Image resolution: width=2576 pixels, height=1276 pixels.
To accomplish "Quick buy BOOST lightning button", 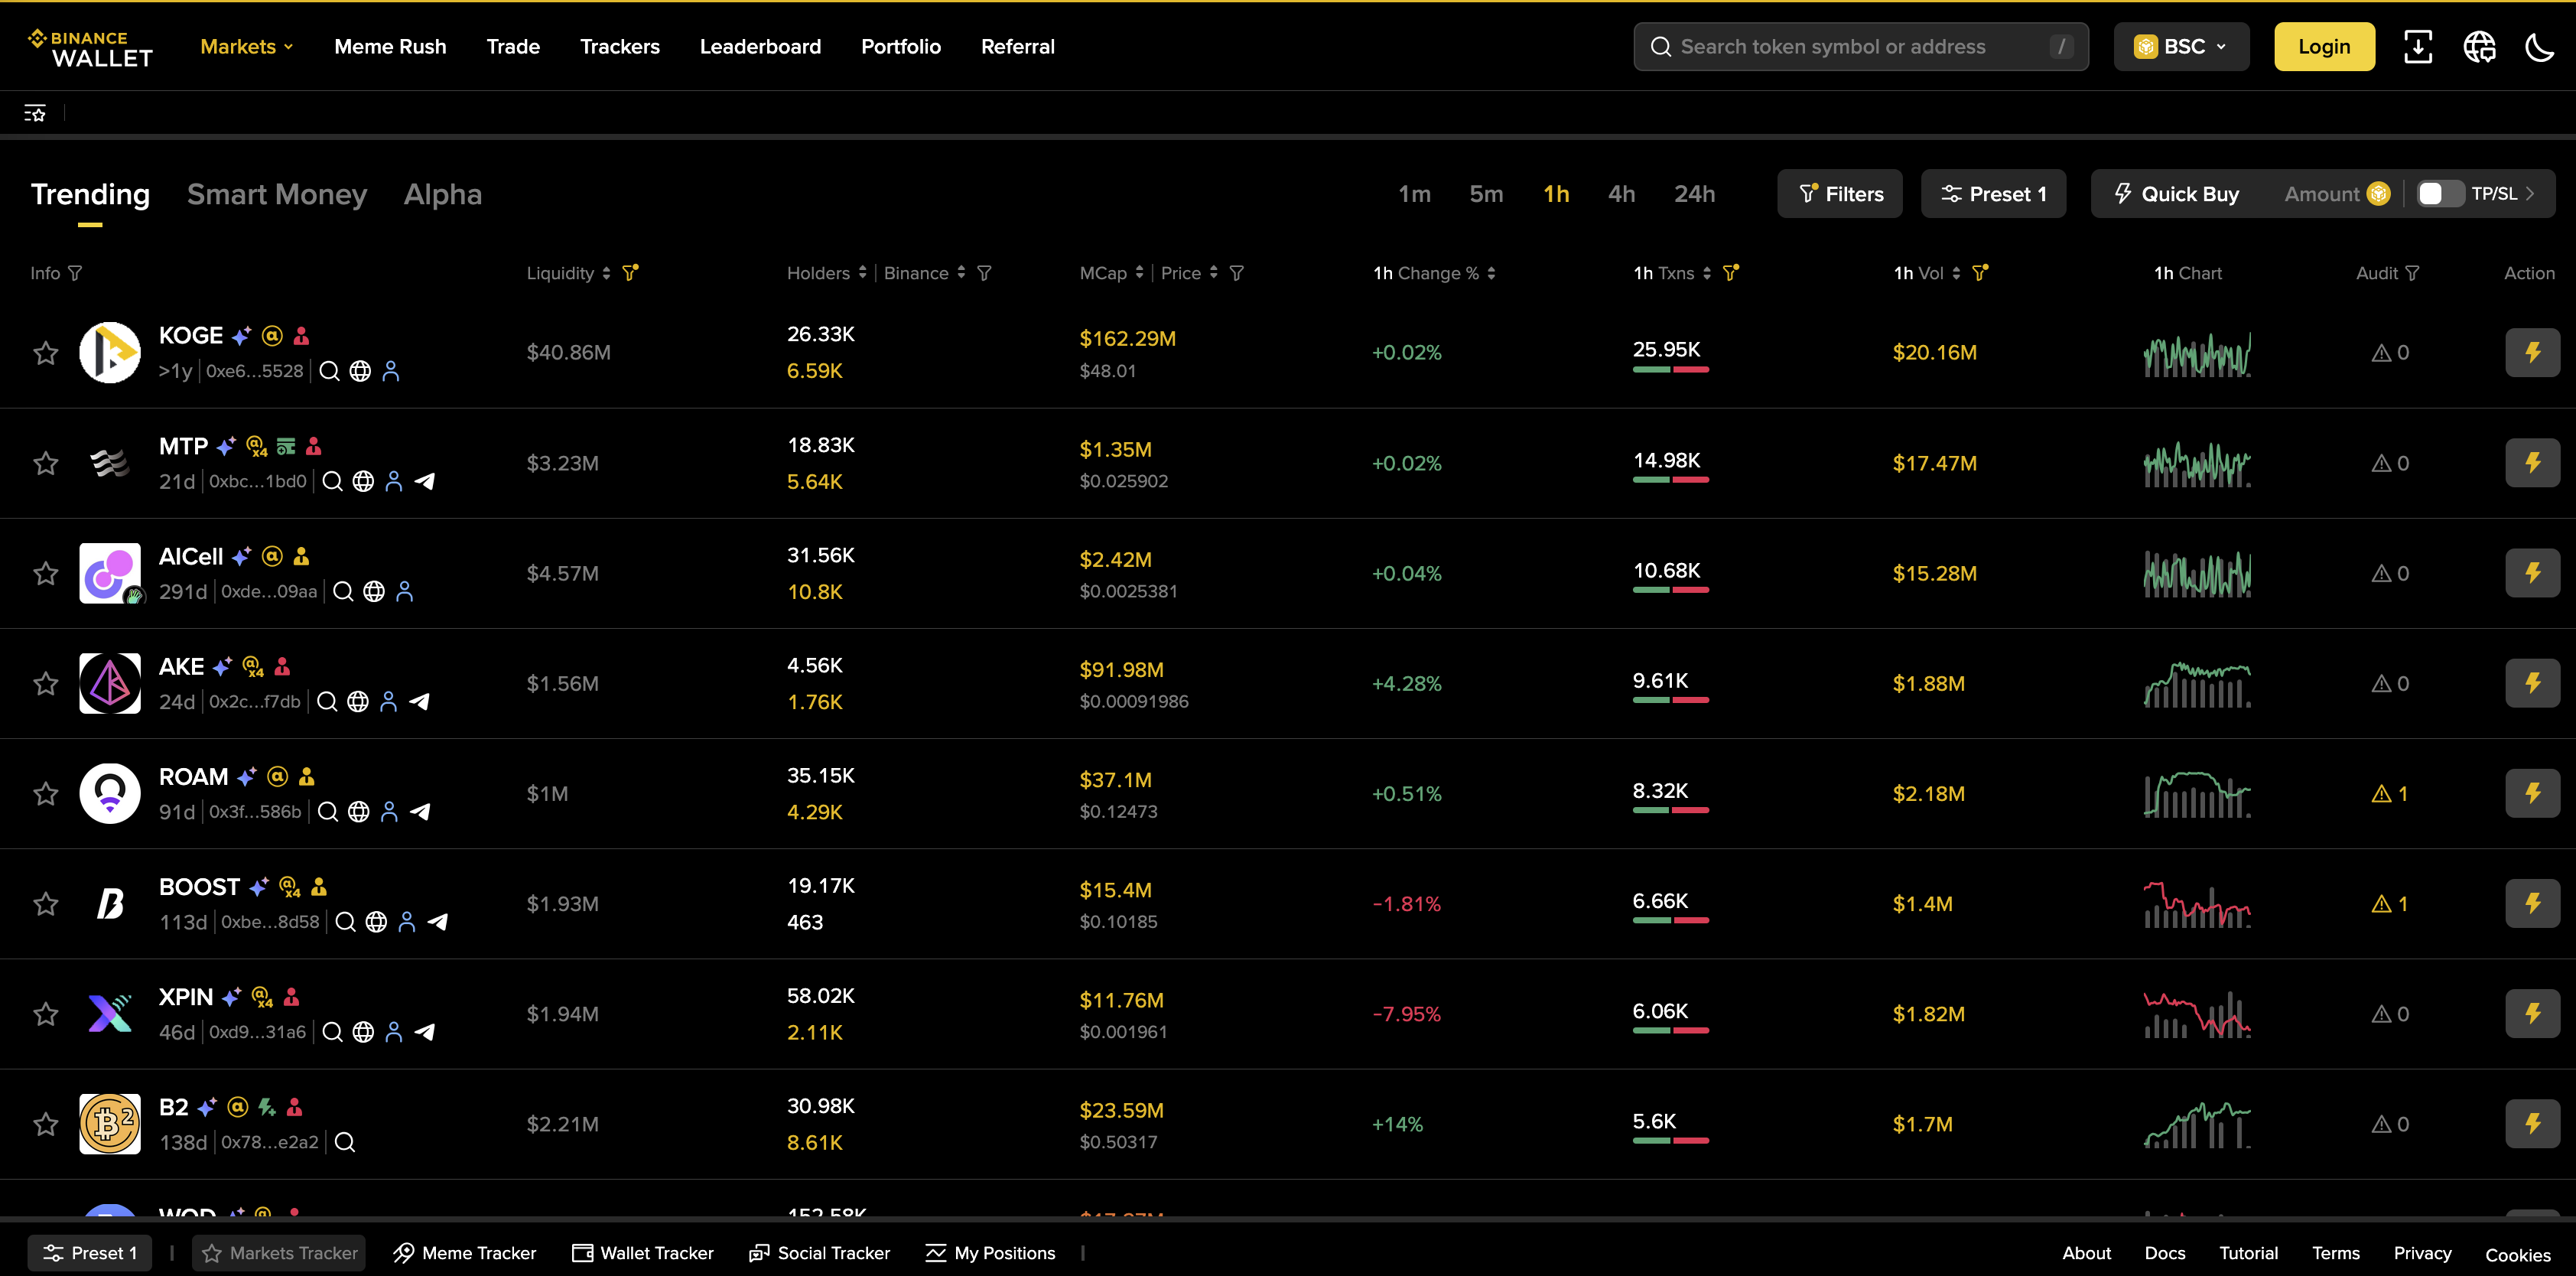I will (x=2532, y=904).
